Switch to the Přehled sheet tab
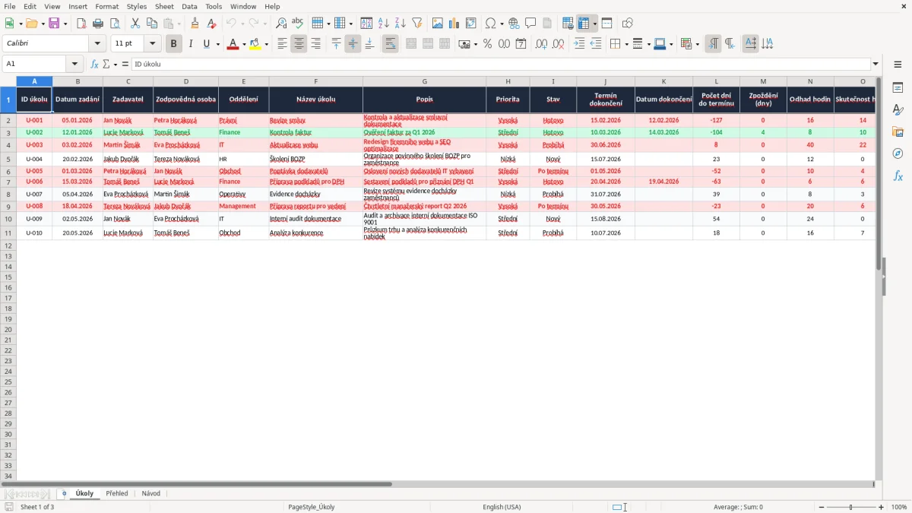Image resolution: width=912 pixels, height=513 pixels. tap(117, 493)
